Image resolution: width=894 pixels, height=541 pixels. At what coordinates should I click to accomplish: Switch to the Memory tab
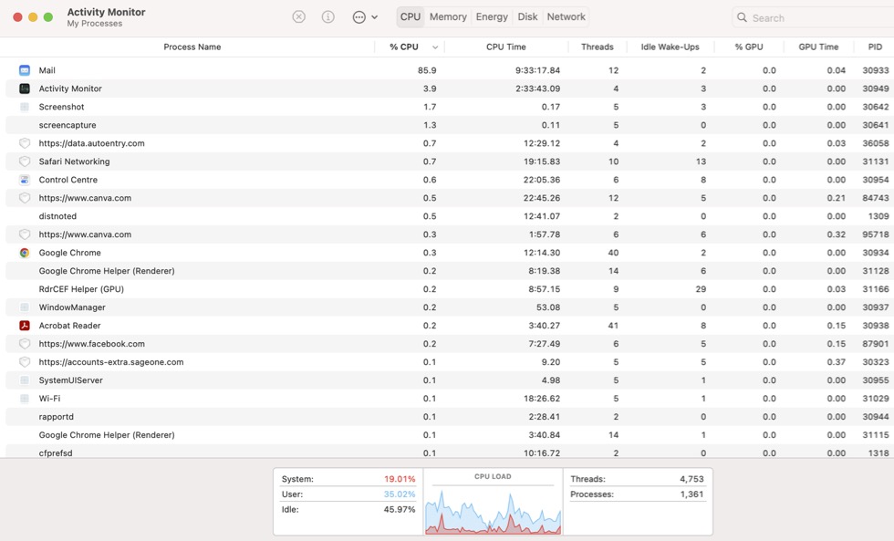pos(448,17)
